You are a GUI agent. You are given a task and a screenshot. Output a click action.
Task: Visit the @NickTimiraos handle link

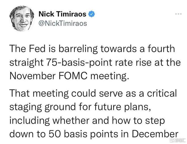pyautogui.click(x=63, y=23)
